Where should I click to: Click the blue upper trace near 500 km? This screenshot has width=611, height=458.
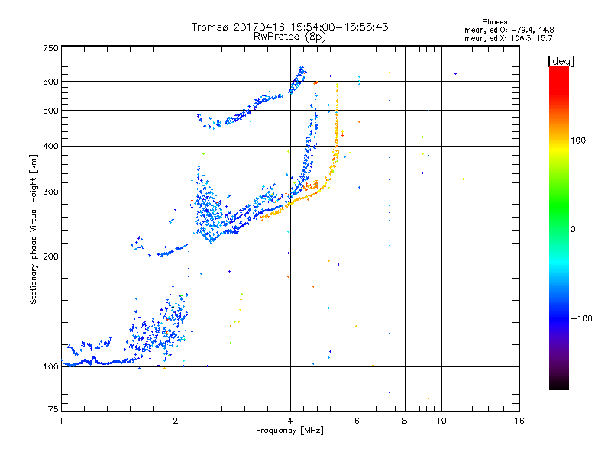coord(250,108)
